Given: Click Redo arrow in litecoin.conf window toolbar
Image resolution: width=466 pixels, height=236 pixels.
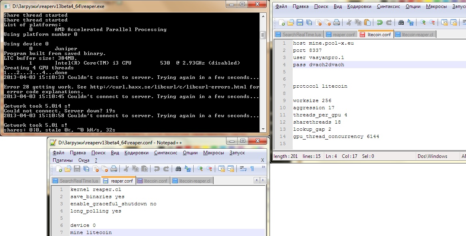Looking at the screenshot, I should point(389,22).
